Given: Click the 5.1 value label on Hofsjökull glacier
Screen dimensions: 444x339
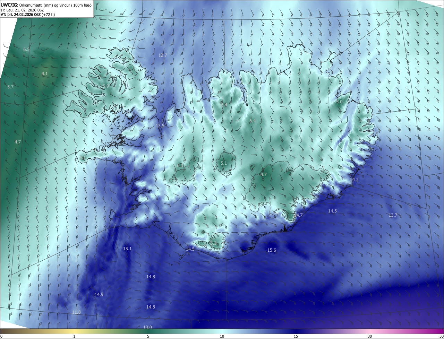Looking at the screenshot, I should pos(224,163).
